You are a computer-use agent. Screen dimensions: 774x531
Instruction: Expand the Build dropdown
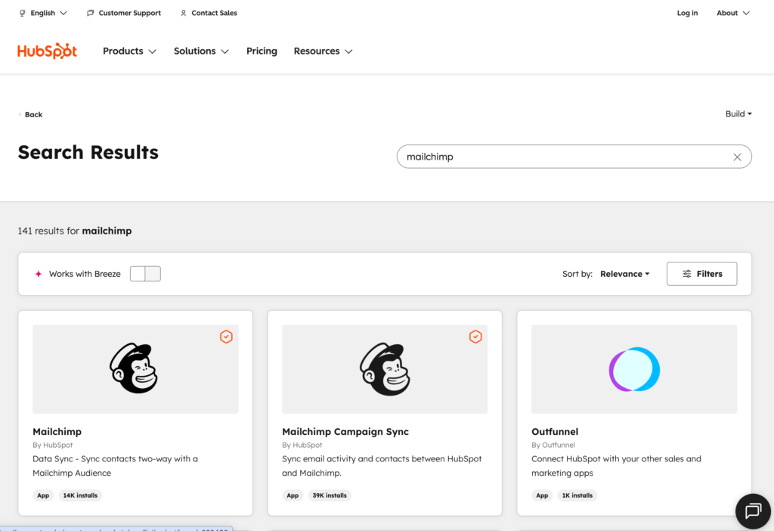(738, 114)
